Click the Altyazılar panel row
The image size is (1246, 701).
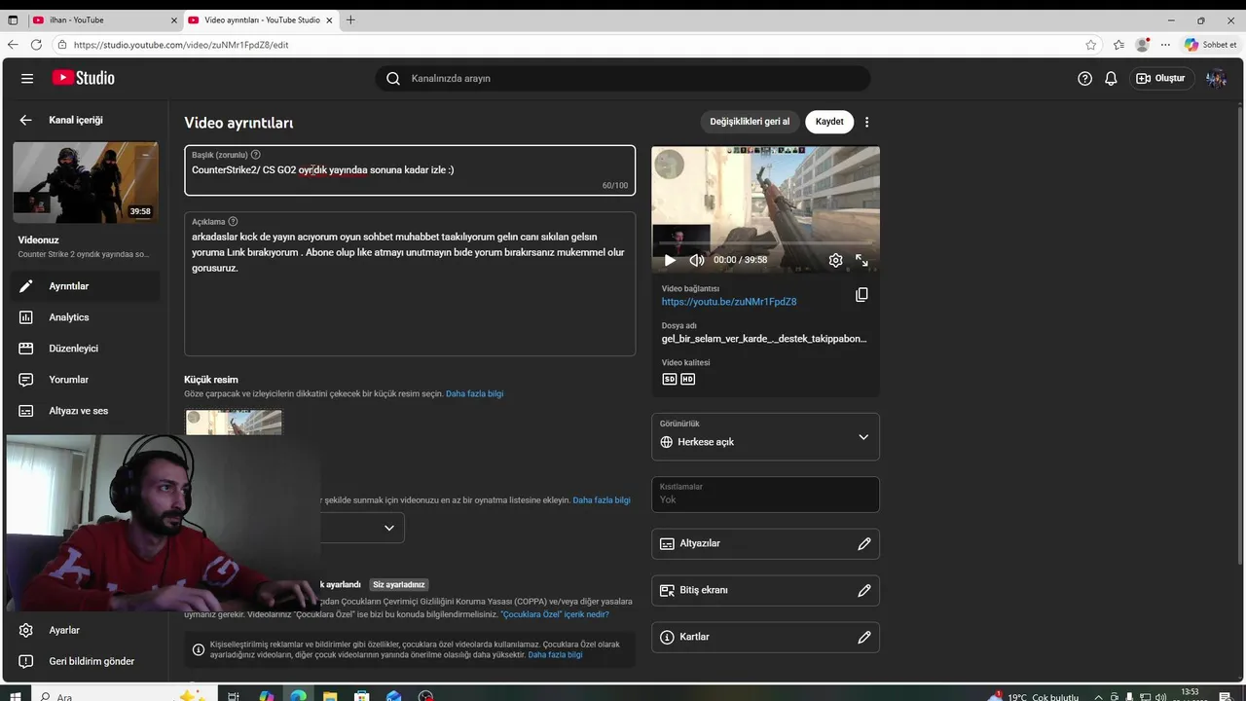point(765,543)
